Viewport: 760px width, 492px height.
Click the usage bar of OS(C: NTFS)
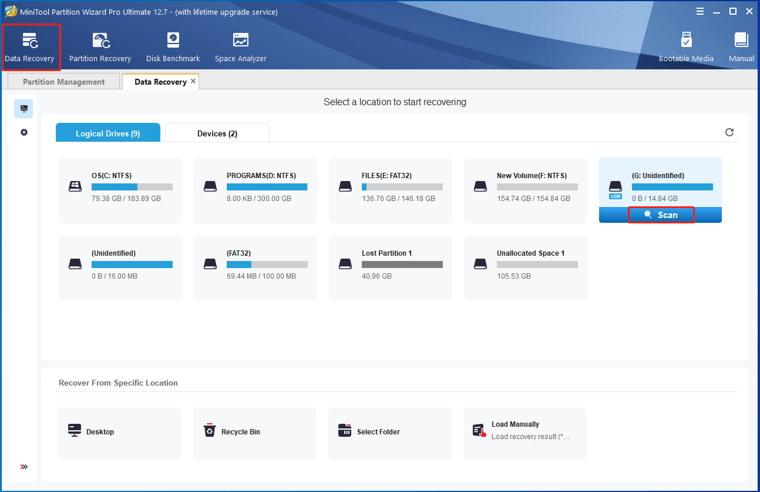click(x=132, y=187)
